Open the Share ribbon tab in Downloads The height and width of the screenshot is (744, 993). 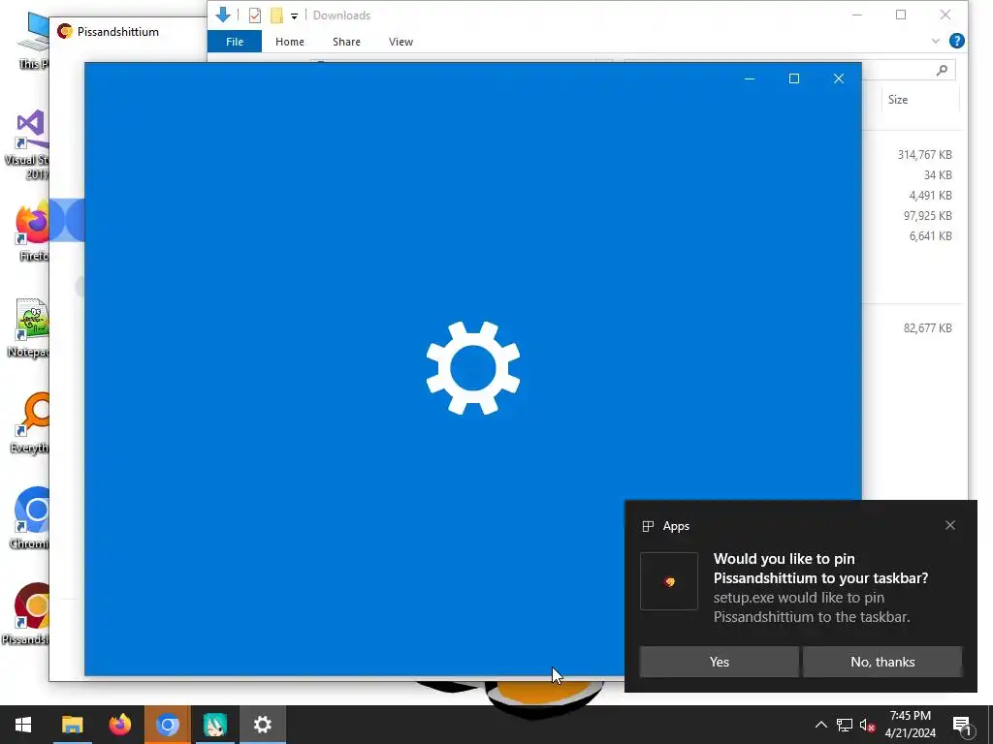click(346, 42)
